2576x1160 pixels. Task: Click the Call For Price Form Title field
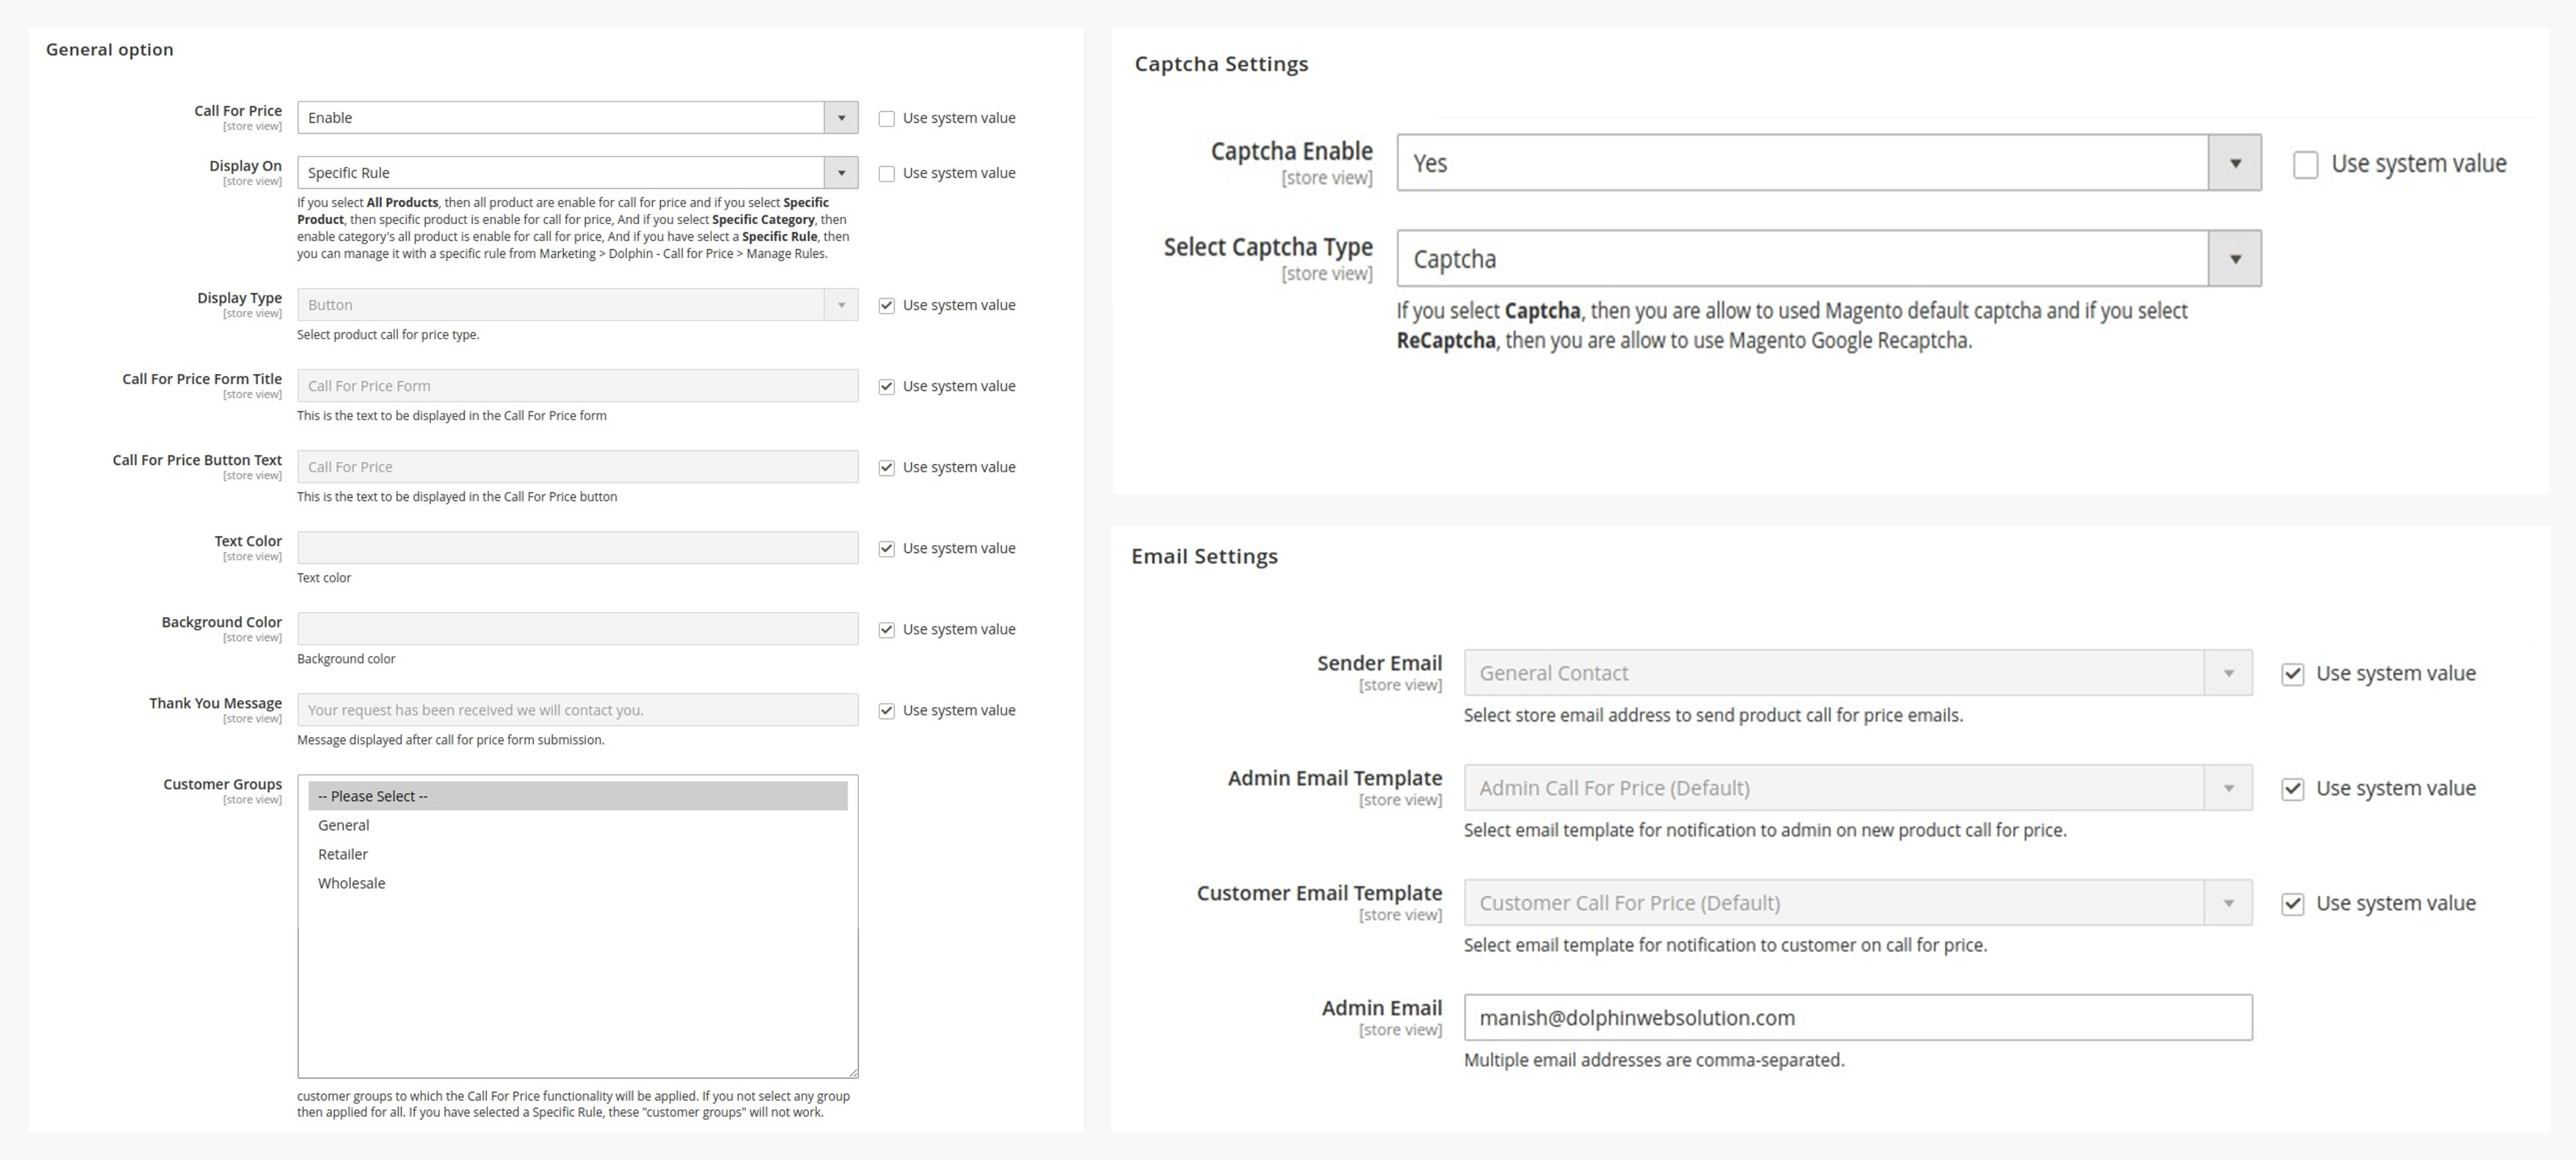pos(577,386)
